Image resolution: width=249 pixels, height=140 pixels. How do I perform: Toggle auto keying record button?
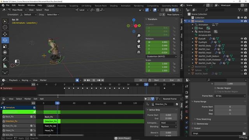click(77, 80)
